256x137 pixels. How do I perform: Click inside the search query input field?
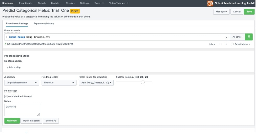(117, 37)
